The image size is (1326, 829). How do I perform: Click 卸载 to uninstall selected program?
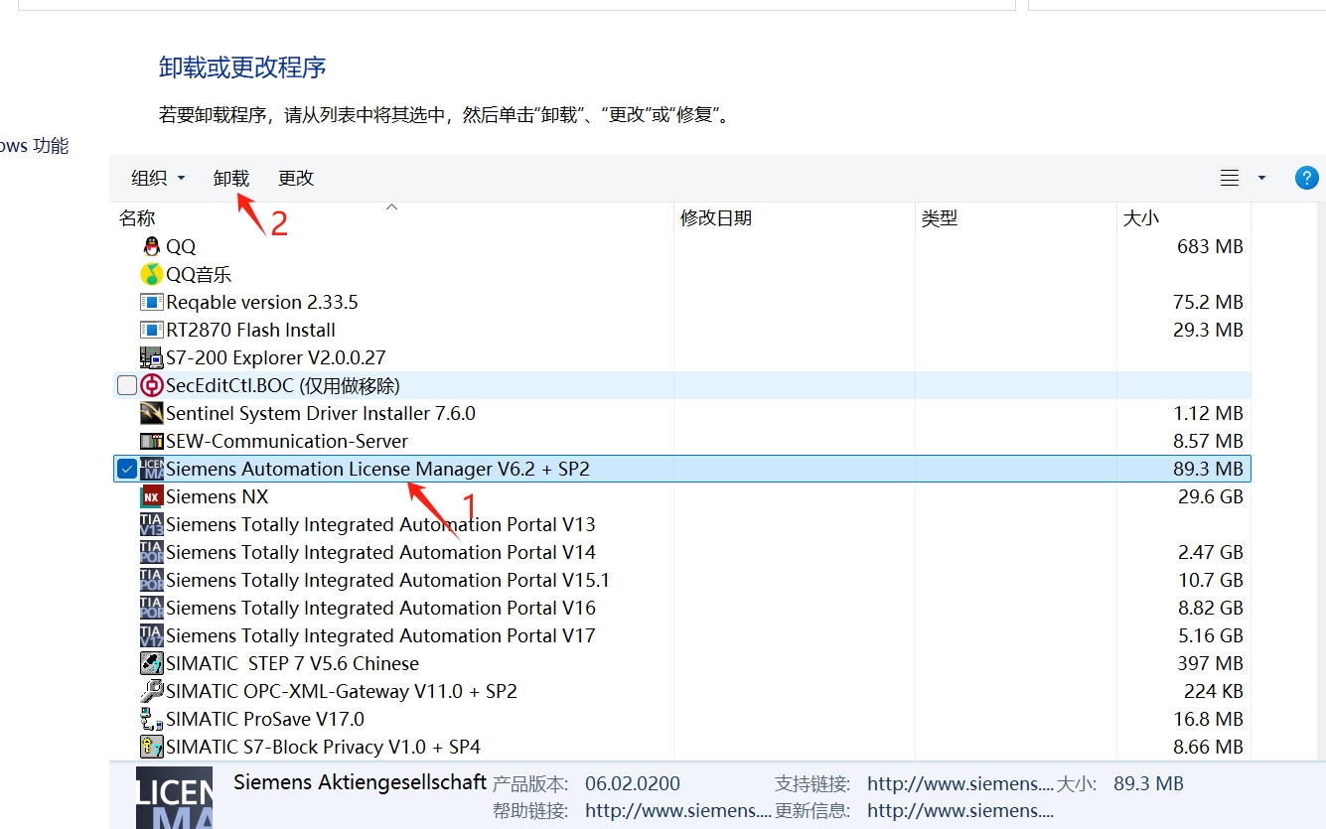point(231,178)
